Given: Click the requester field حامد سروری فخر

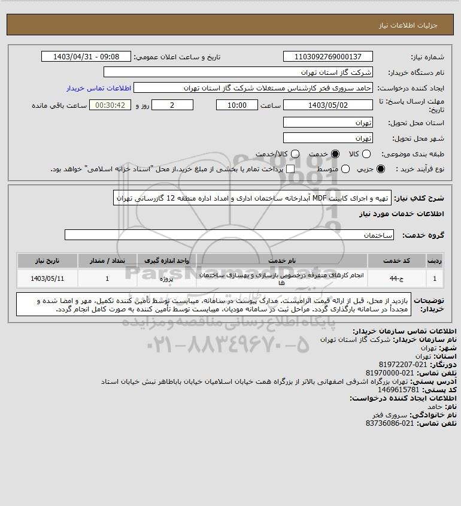Looking at the screenshot, I should click(253, 88).
